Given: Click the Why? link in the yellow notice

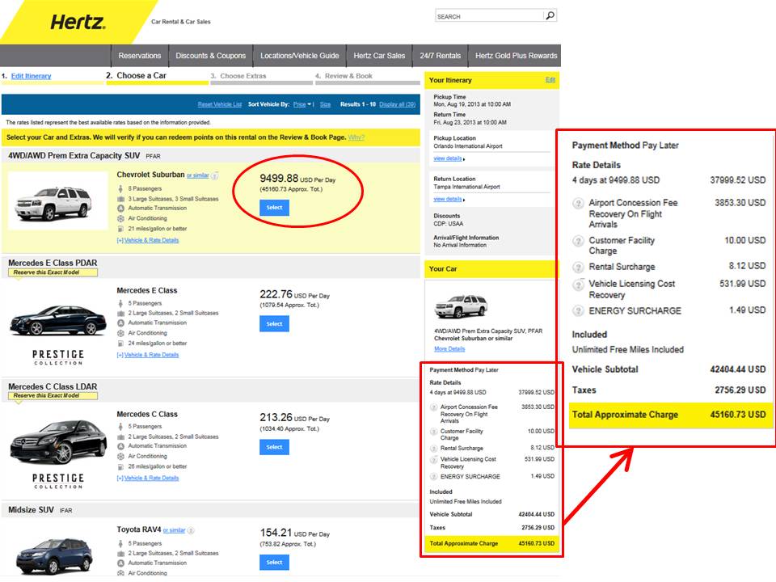Looking at the screenshot, I should (356, 137).
